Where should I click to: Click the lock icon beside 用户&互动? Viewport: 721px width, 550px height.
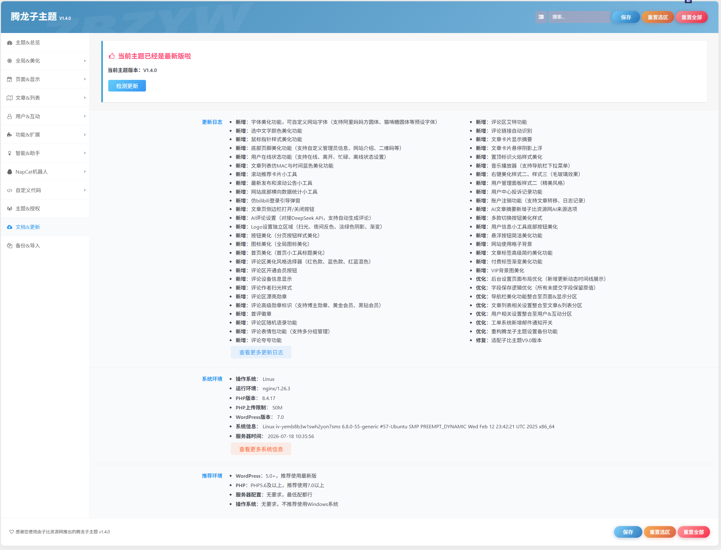(x=9, y=116)
